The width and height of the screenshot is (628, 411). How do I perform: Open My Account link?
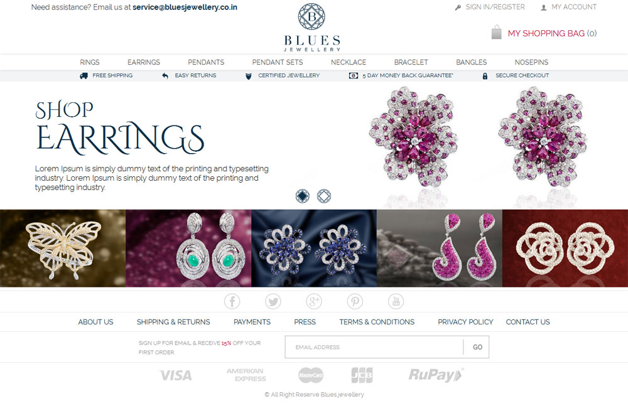click(x=574, y=7)
